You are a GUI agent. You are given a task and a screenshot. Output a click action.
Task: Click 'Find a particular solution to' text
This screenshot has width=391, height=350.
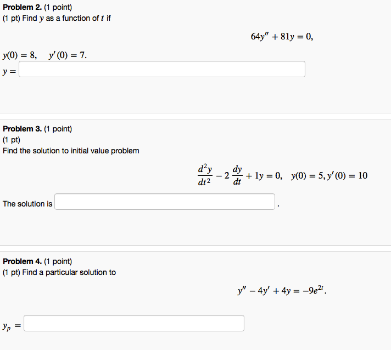(69, 272)
